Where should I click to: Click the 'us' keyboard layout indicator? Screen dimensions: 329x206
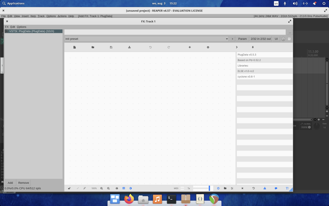(x=276, y=3)
